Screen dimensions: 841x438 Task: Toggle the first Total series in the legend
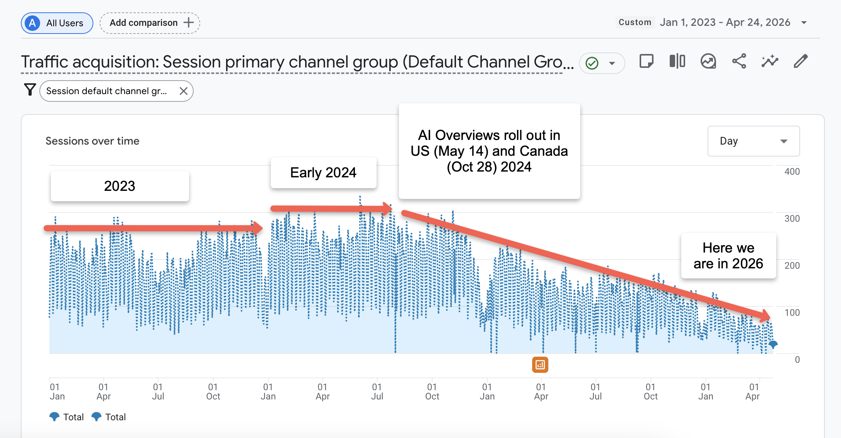pyautogui.click(x=67, y=417)
